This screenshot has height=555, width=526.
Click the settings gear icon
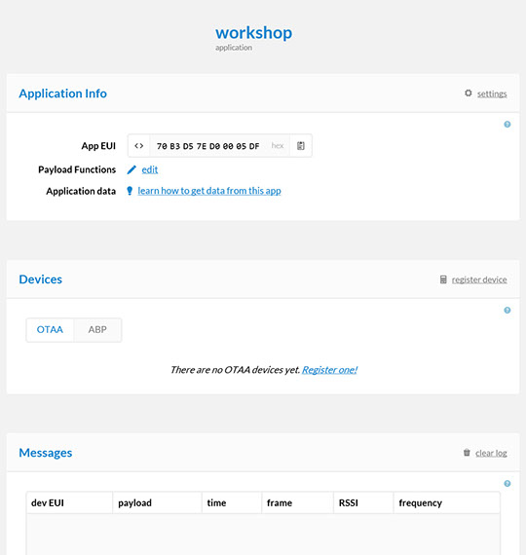468,93
